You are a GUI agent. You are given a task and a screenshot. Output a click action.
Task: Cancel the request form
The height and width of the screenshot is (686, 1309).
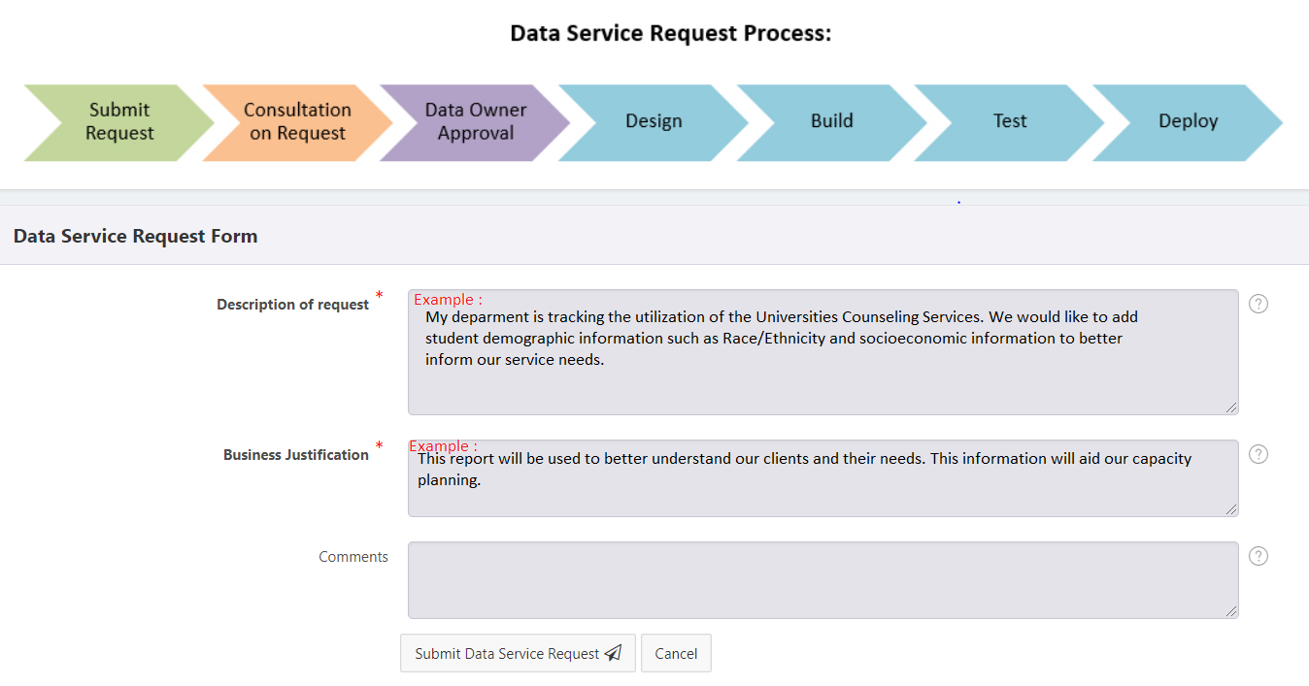tap(676, 653)
